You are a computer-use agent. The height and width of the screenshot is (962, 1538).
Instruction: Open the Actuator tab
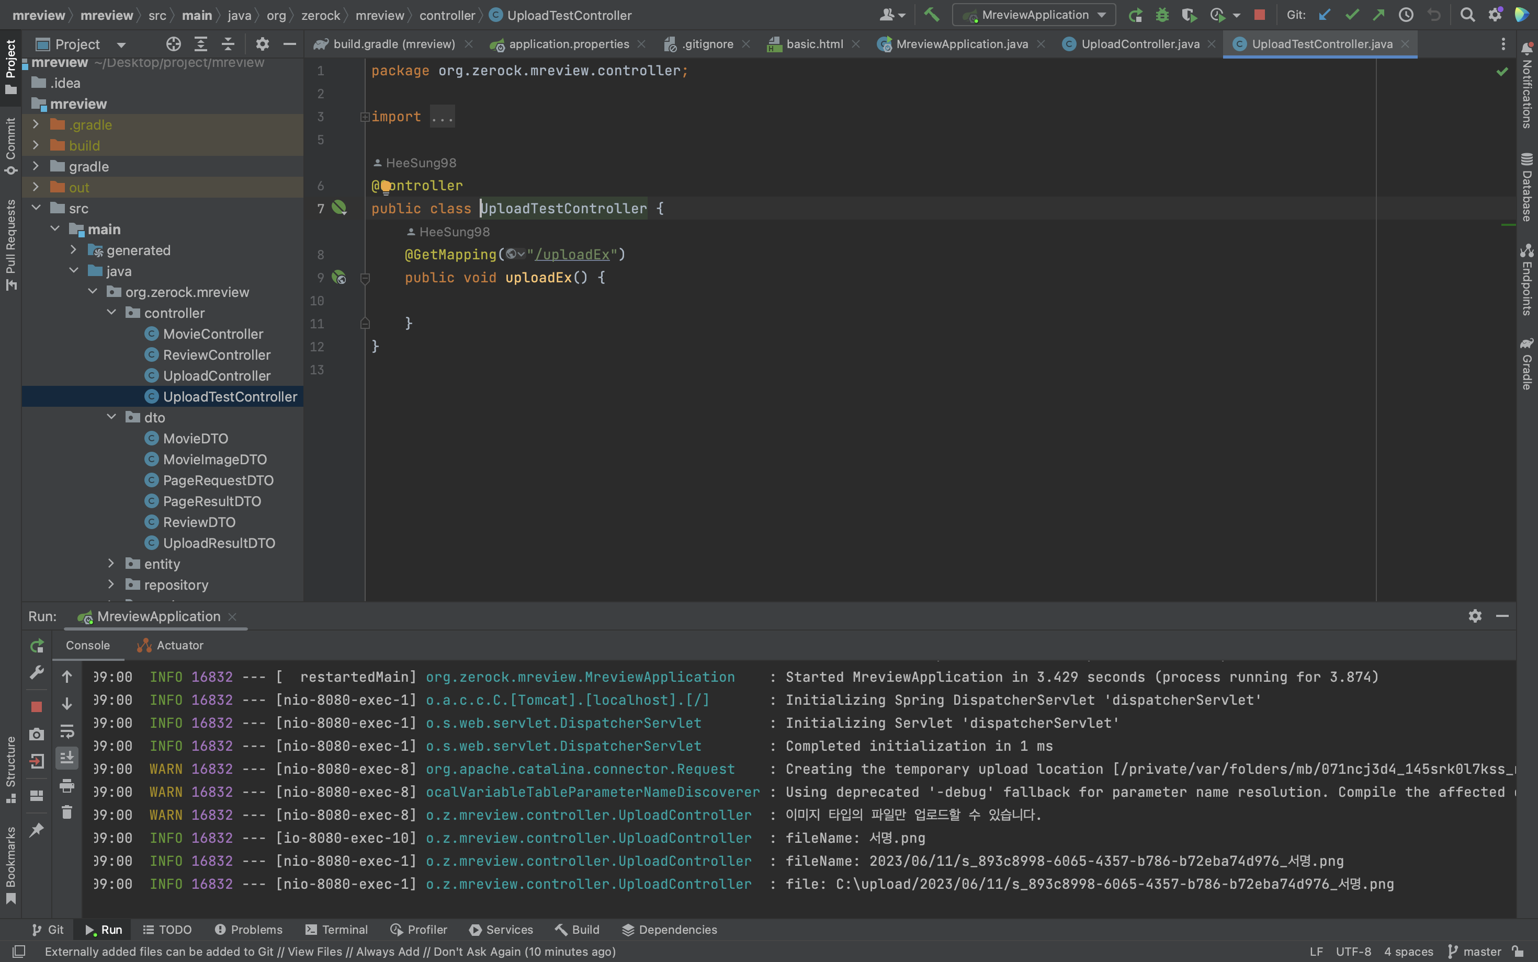pos(170,645)
